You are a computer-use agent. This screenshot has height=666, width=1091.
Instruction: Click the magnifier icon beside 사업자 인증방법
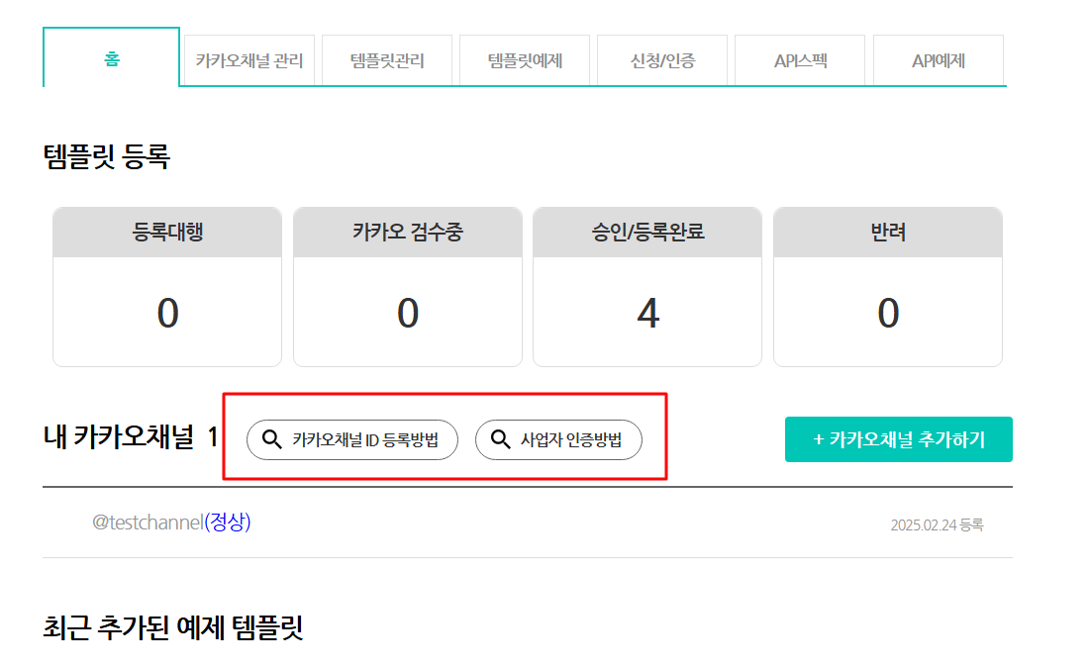coord(500,439)
